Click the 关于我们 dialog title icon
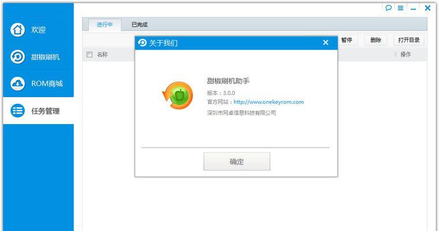This screenshot has height=231, width=439. point(142,43)
